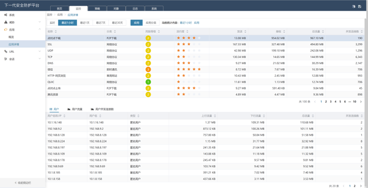
Task: Click the star rating in the 微信 row
Action: (189, 69)
